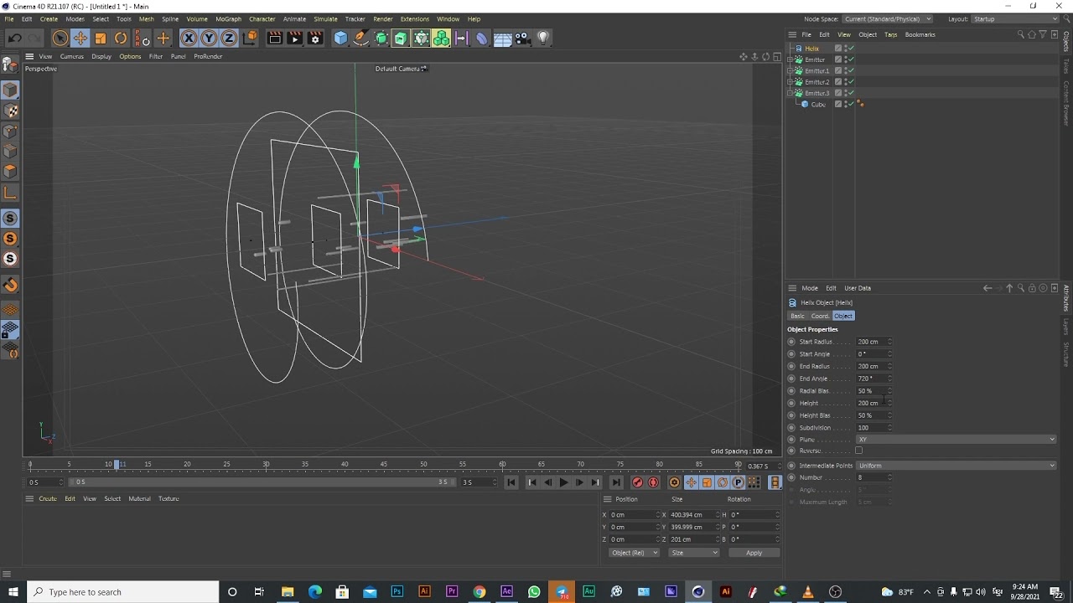Open the MoGraph Cloner green cubes icon

point(441,38)
